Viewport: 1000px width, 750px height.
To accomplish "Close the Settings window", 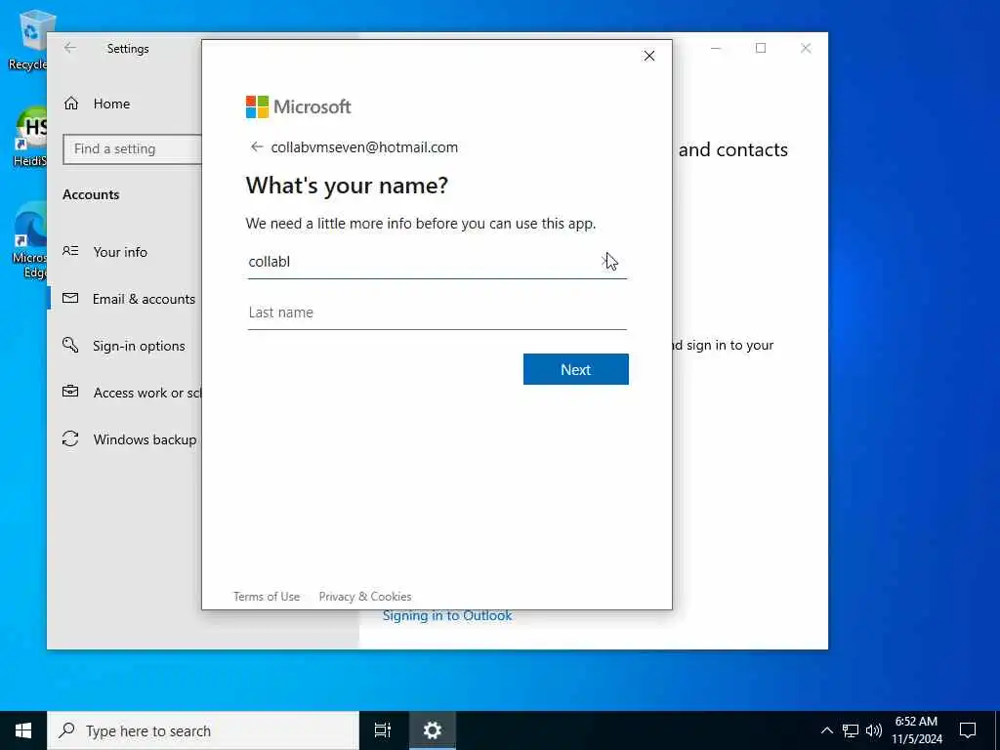I will coord(806,48).
